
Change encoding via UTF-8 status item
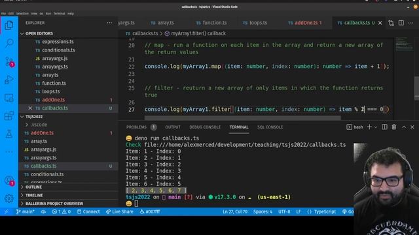coord(284,211)
